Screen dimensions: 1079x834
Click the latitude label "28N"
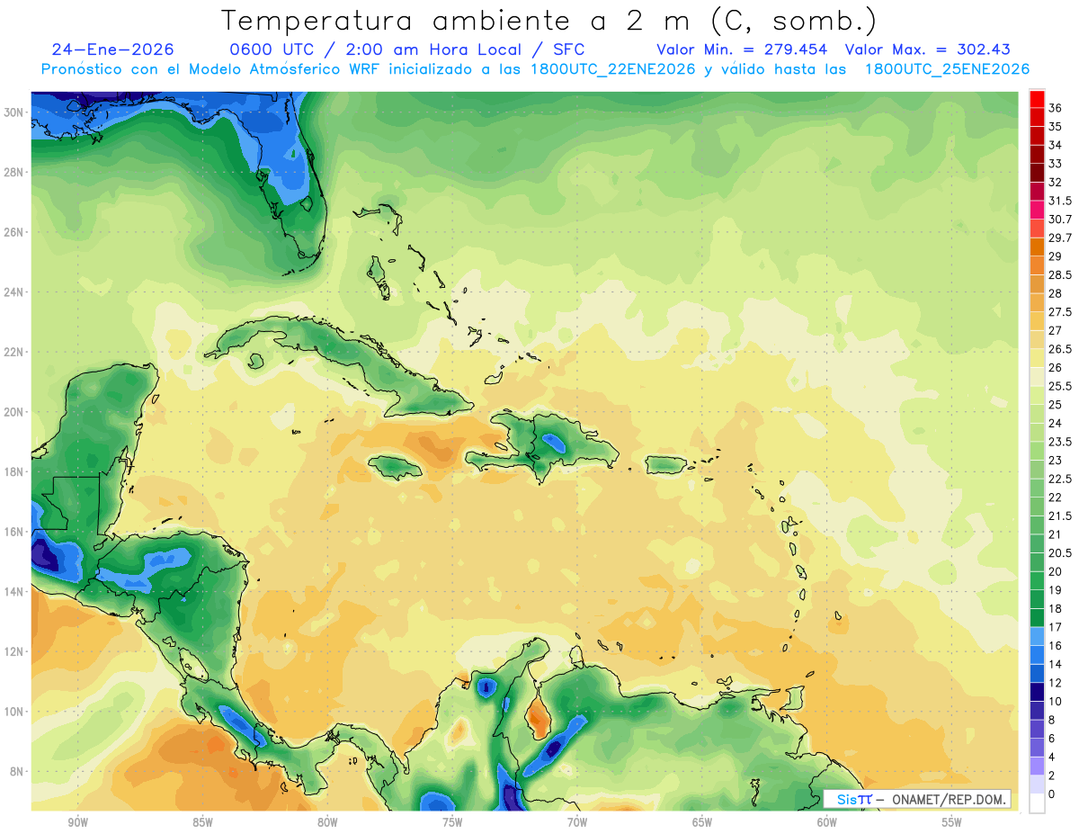click(15, 172)
